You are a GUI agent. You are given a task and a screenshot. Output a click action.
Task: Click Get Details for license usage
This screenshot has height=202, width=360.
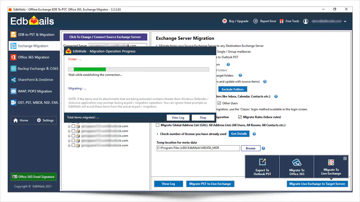239,134
